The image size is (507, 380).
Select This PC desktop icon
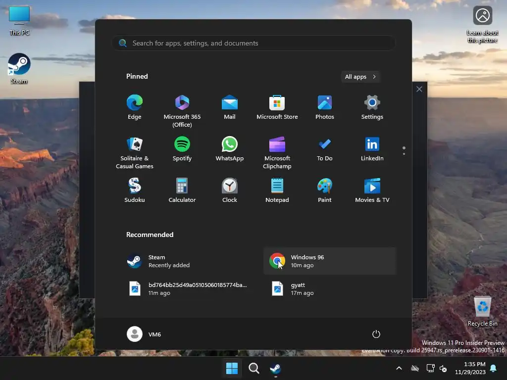tap(19, 21)
